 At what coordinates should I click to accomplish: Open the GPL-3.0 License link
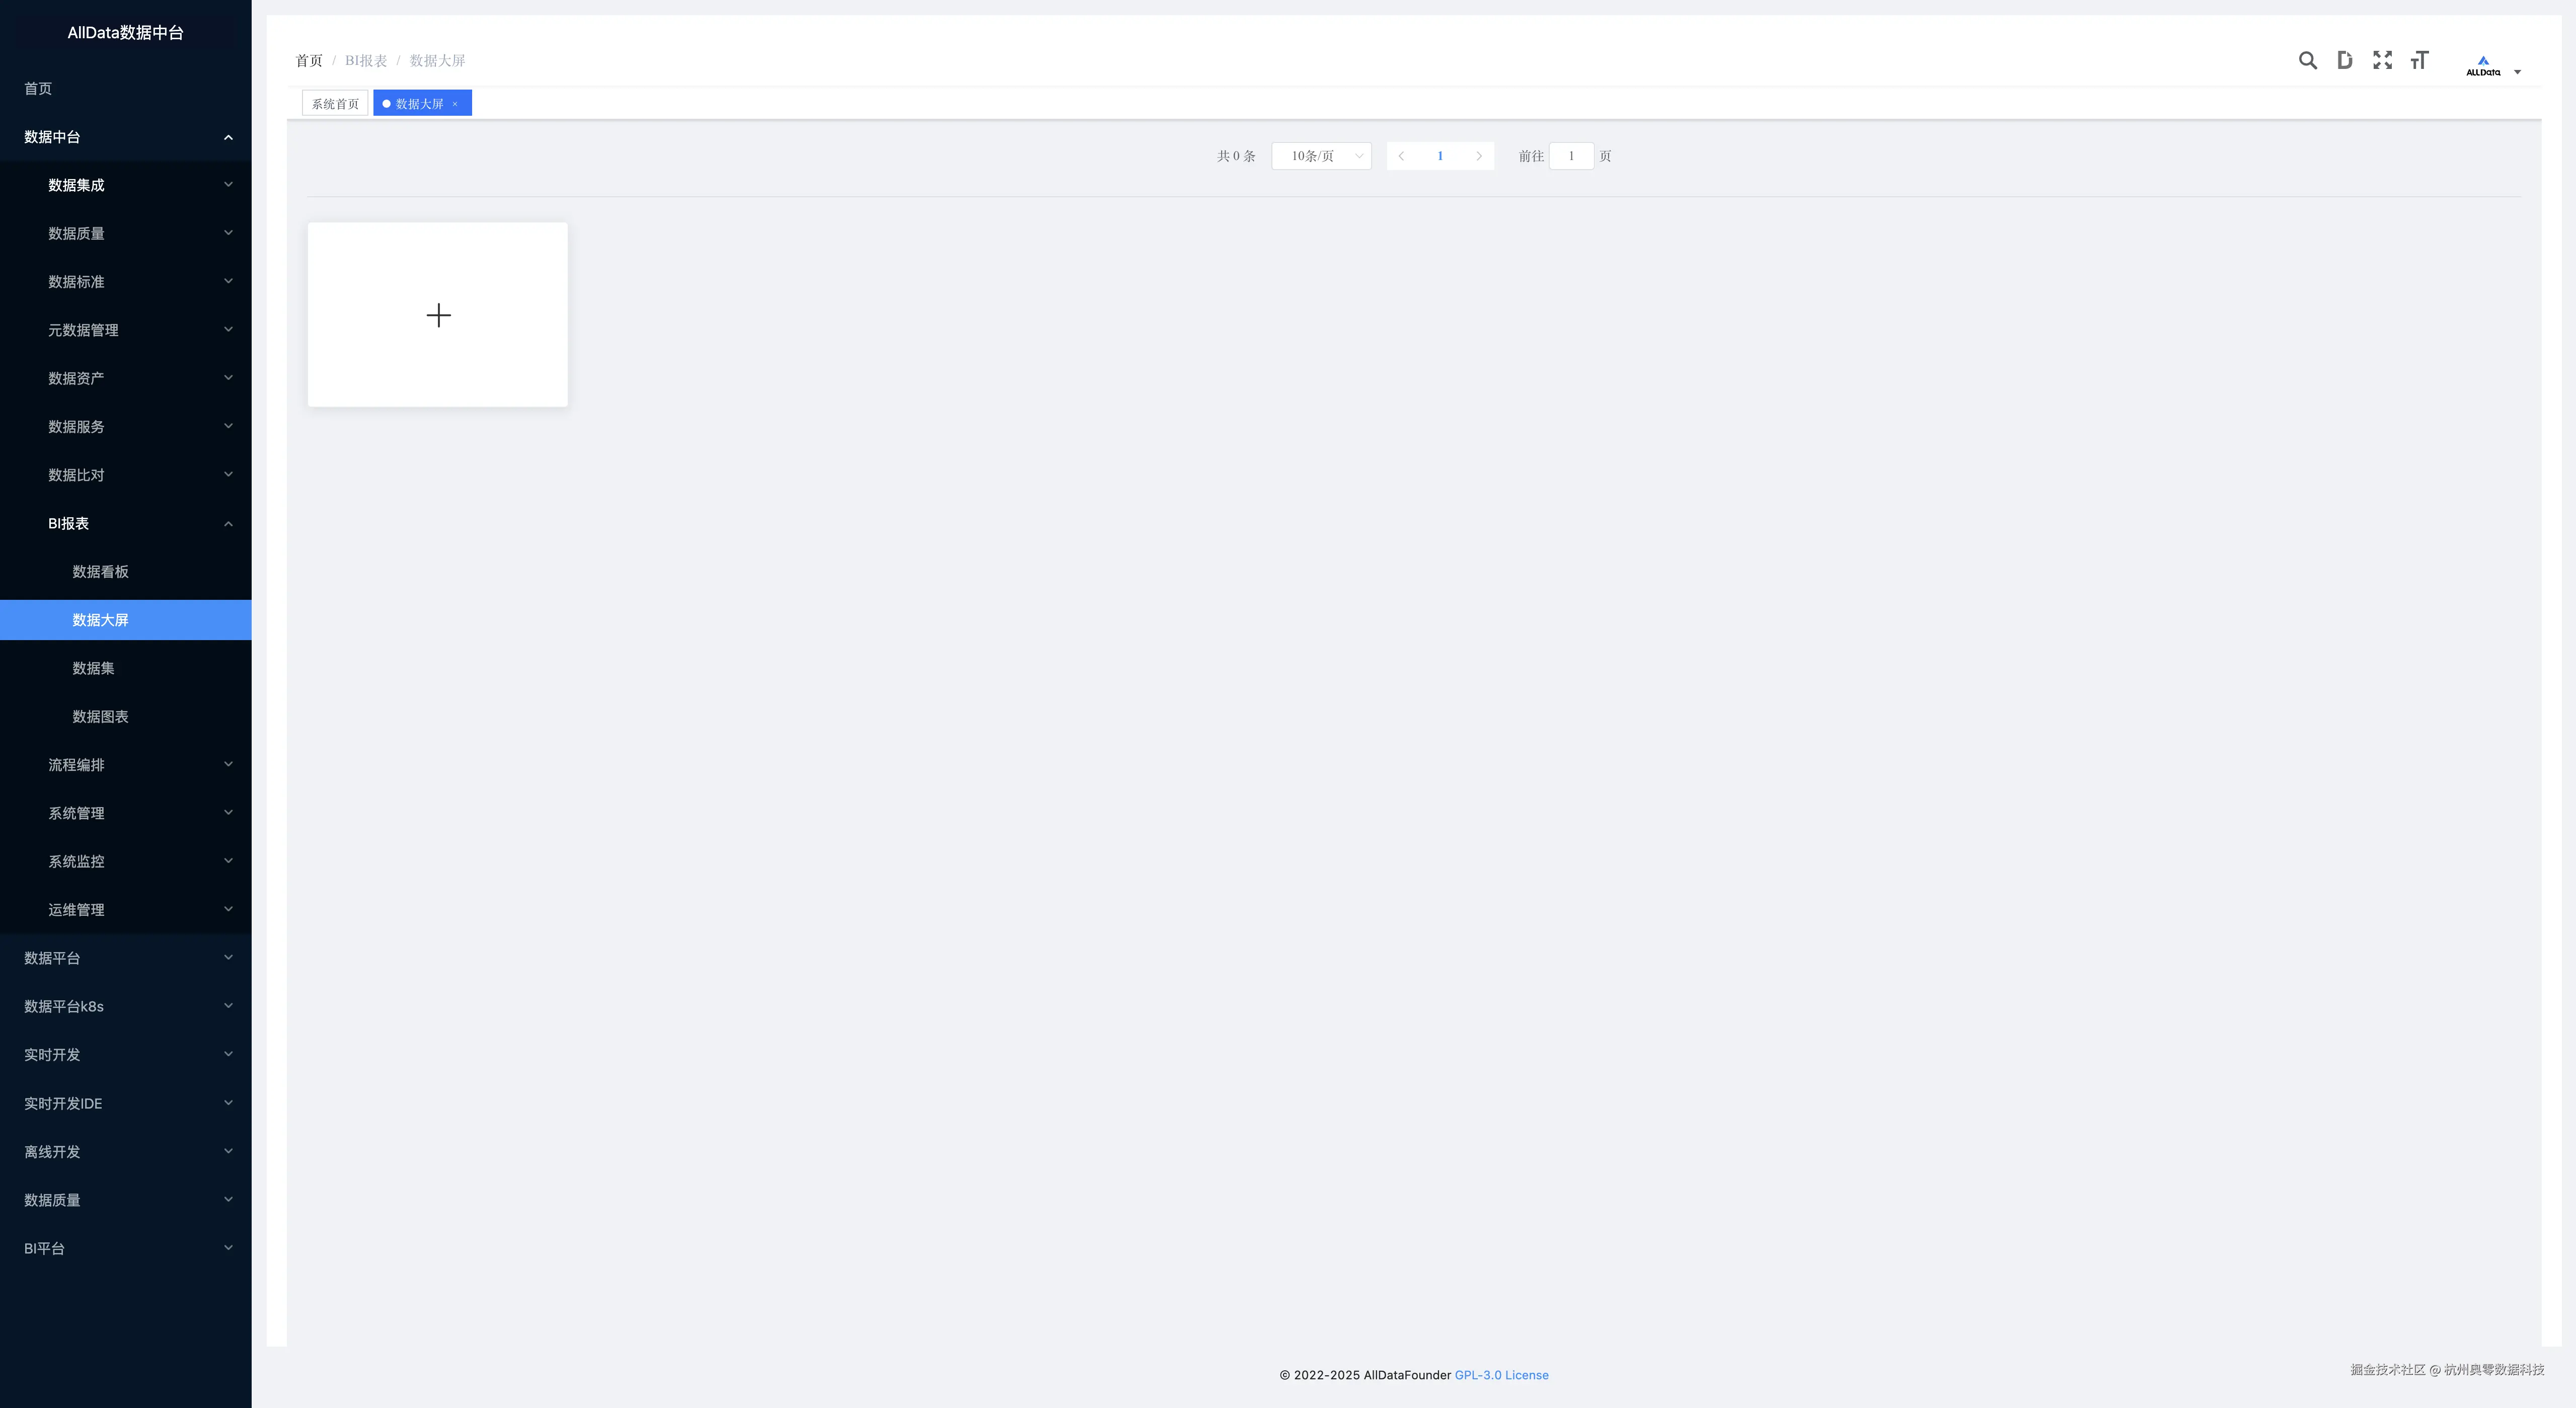(1501, 1375)
